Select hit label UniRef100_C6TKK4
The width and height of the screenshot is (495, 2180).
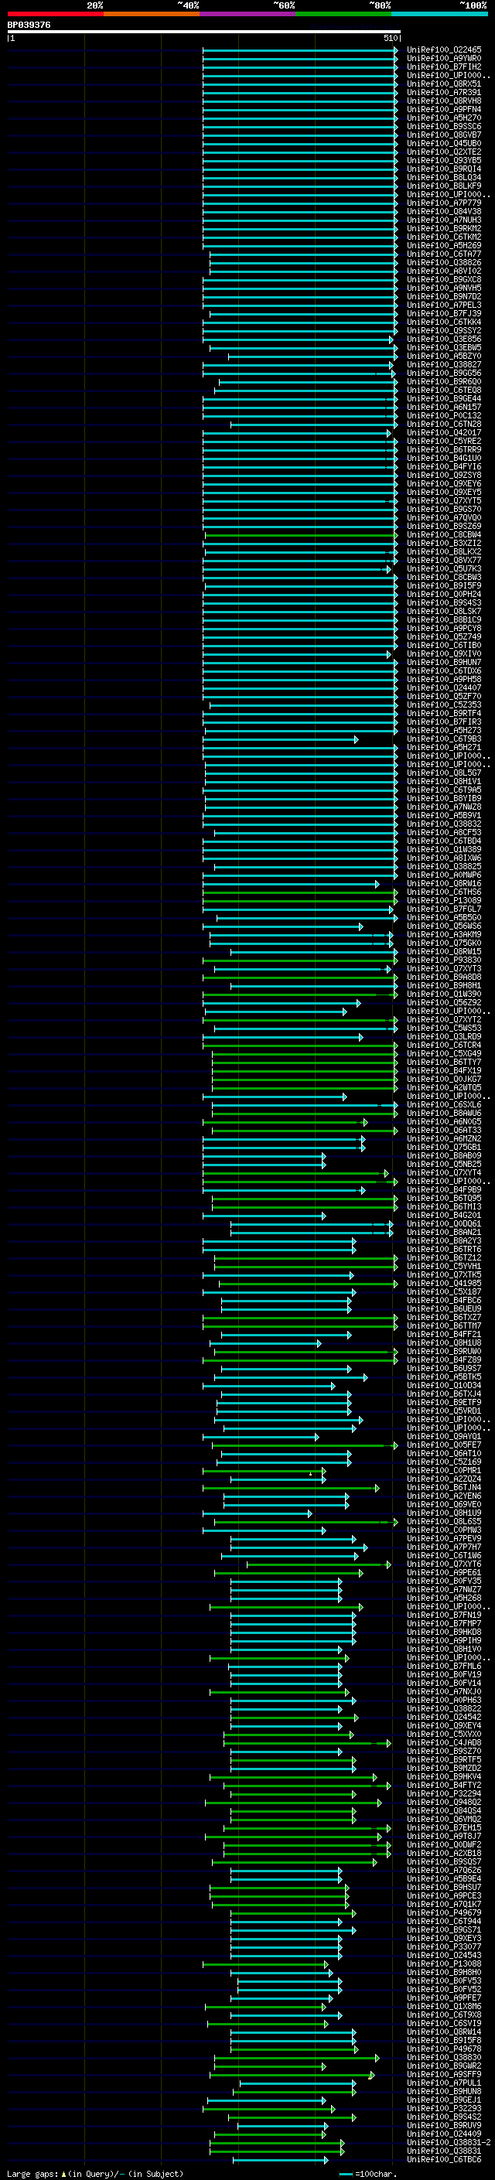coord(444,322)
